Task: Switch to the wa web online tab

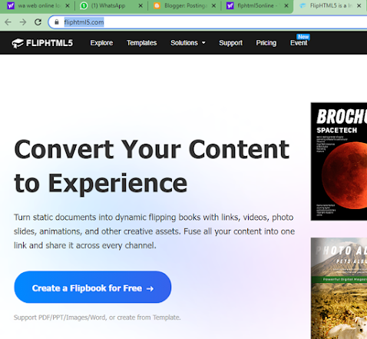Action: point(38,5)
